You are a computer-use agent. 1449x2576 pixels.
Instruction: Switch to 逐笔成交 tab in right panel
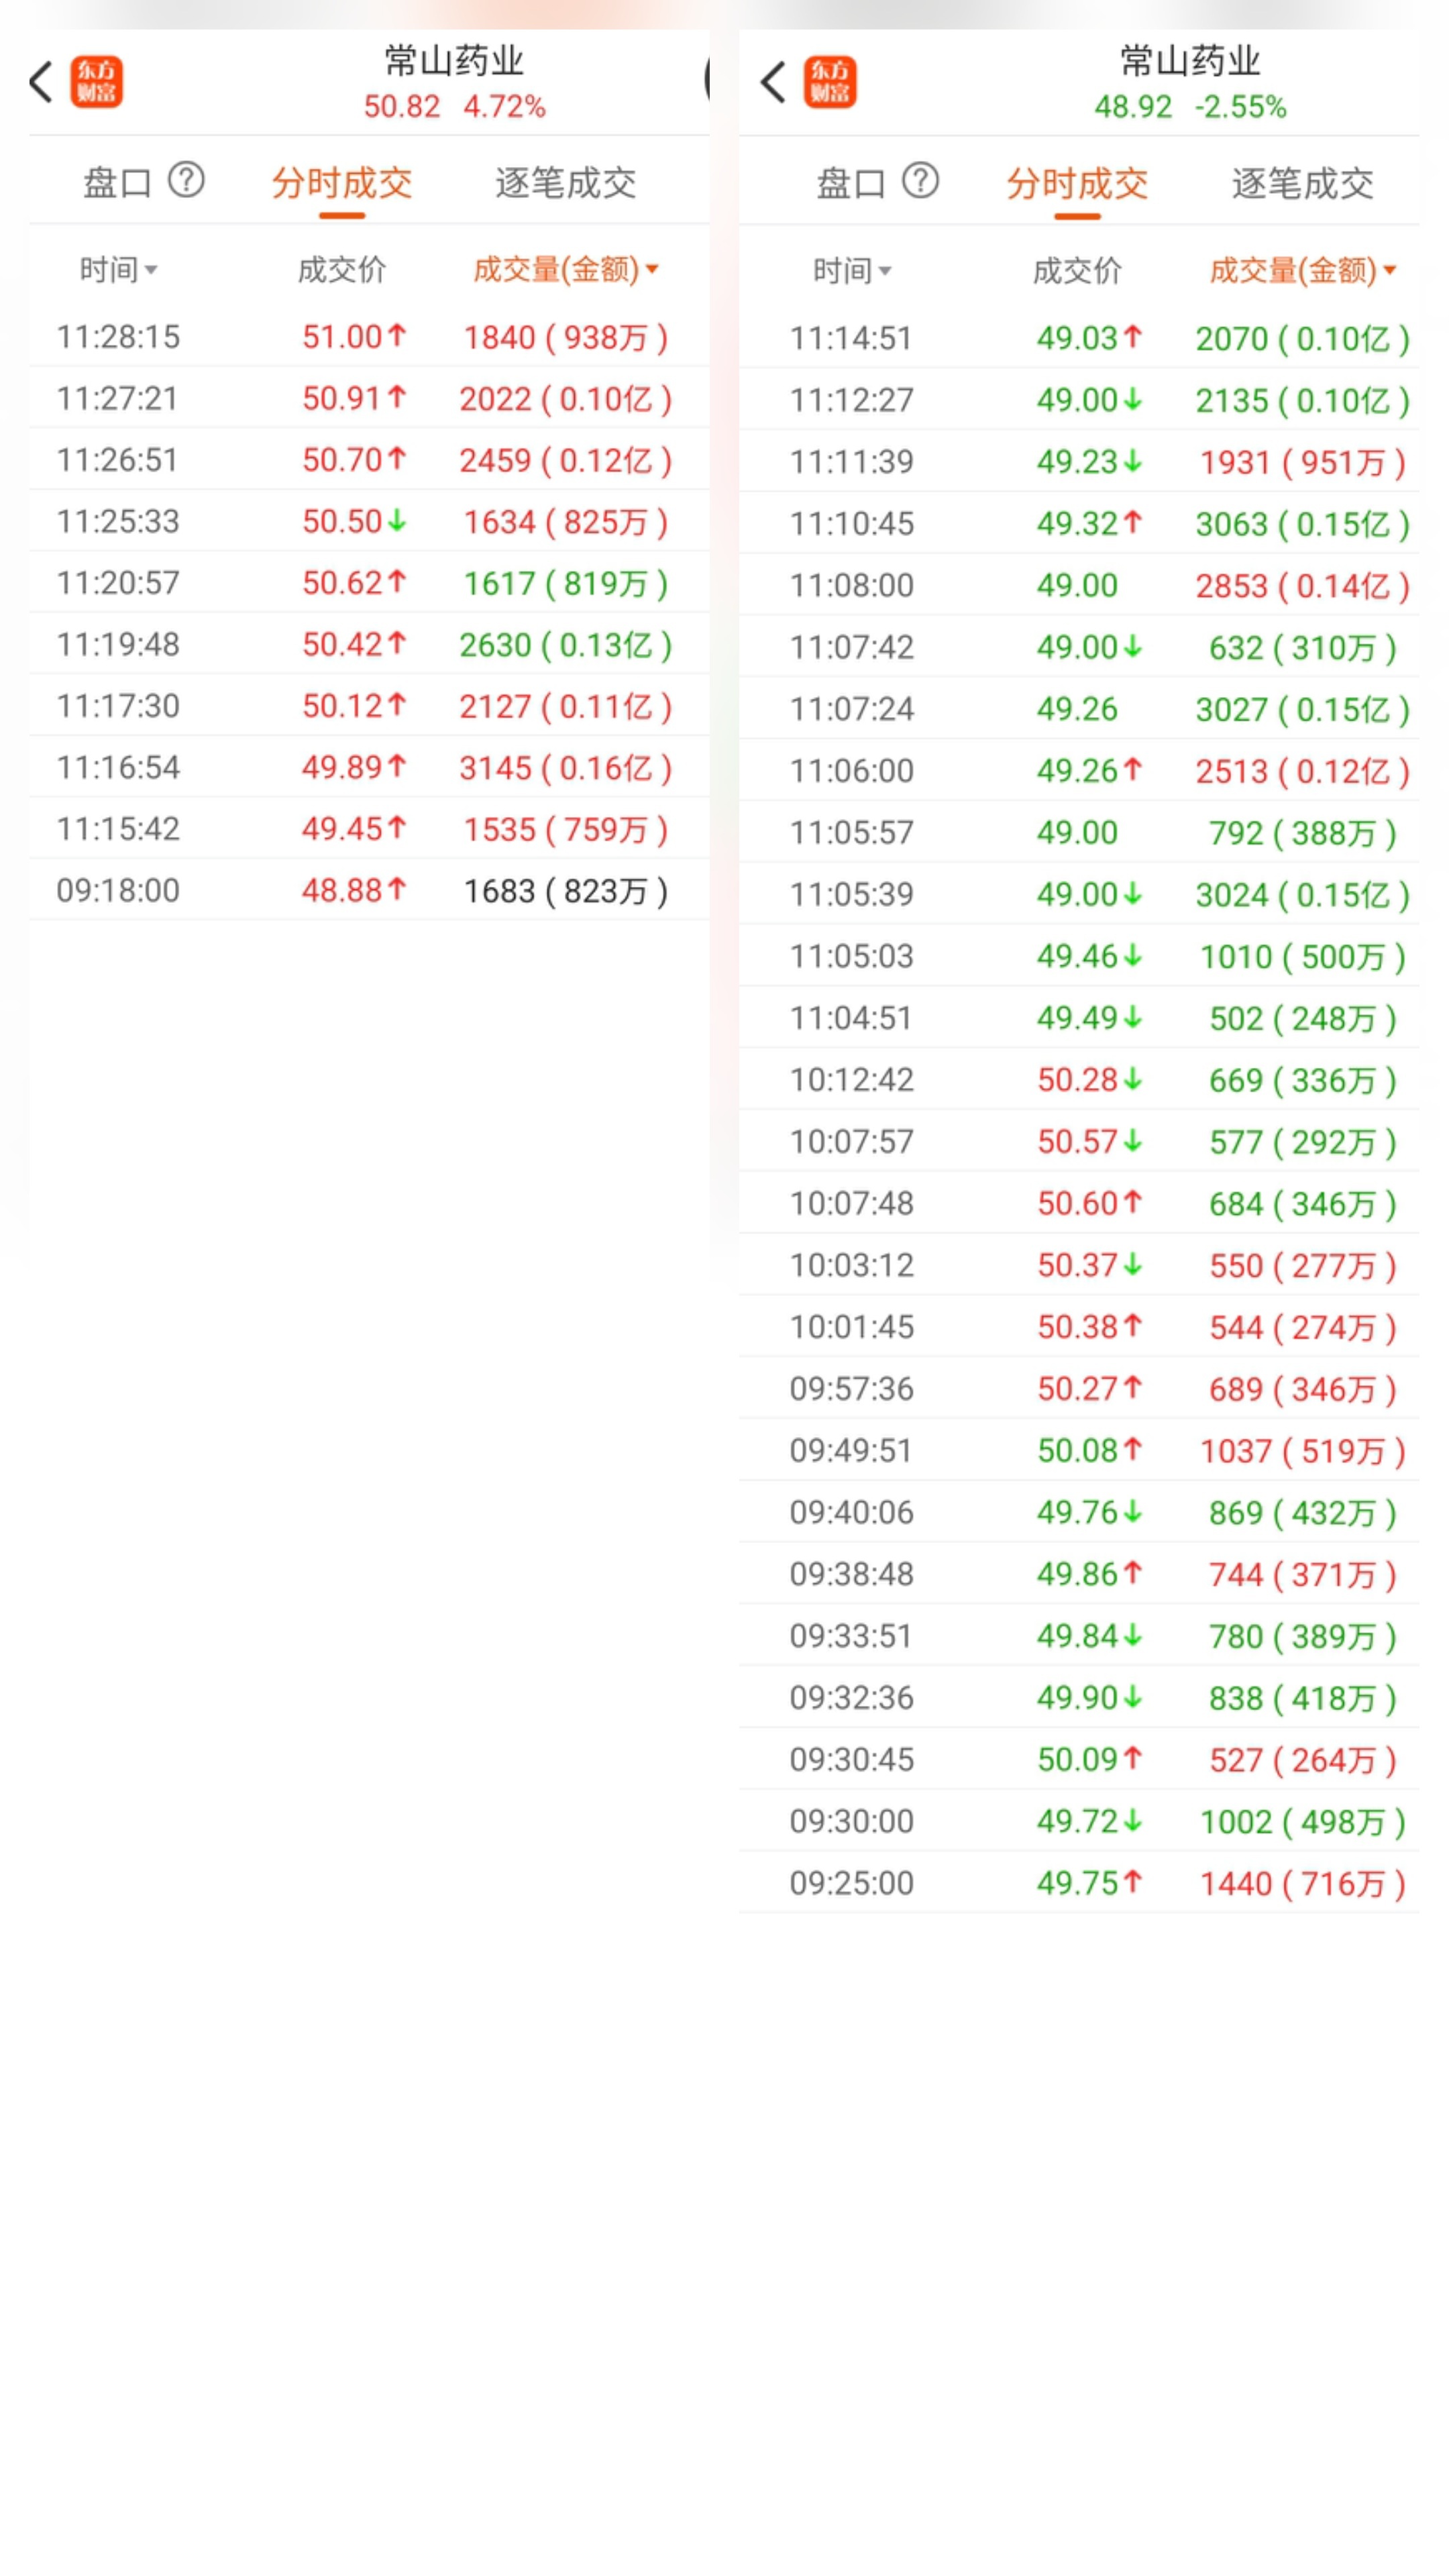tap(1301, 184)
